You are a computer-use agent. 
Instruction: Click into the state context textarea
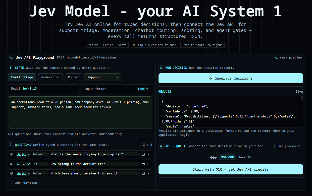point(80,112)
